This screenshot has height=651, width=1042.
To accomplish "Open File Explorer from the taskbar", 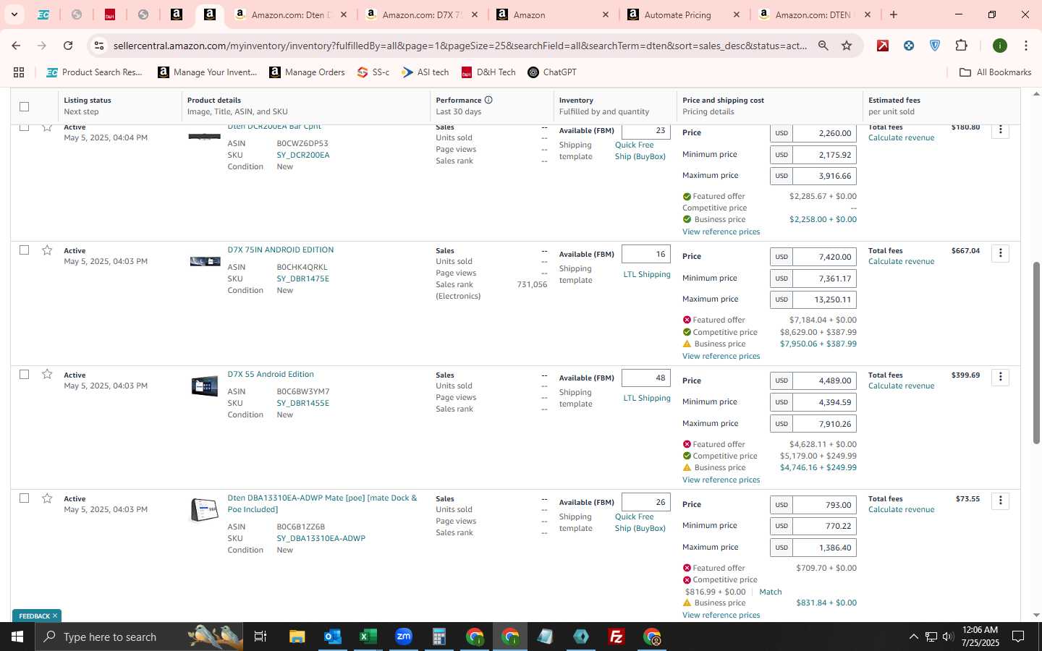I will (x=297, y=637).
